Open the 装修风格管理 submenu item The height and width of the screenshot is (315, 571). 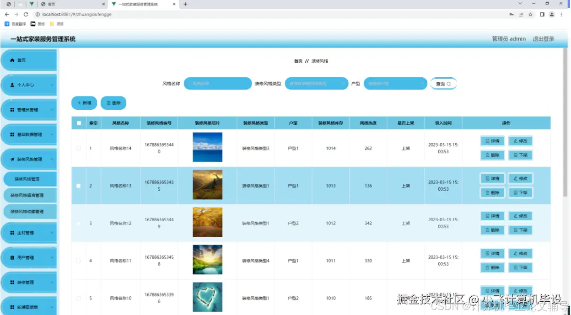30,179
